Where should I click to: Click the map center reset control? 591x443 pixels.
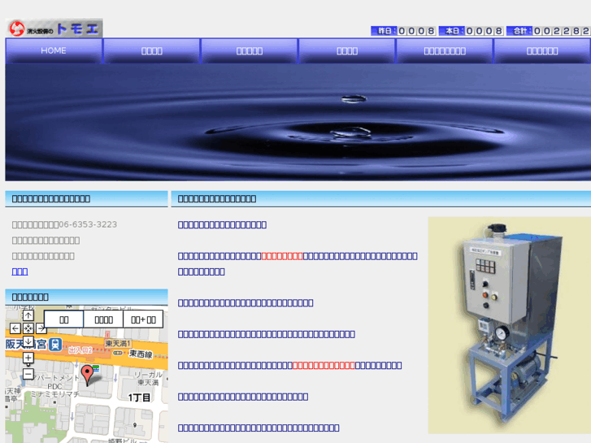pyautogui.click(x=28, y=328)
